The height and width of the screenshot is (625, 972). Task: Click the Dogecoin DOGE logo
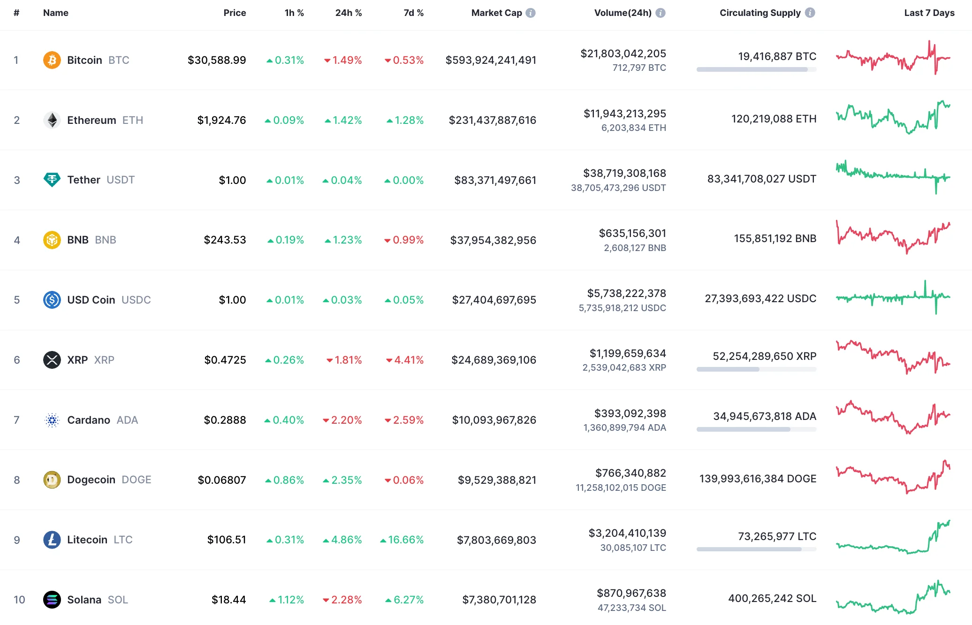(53, 480)
